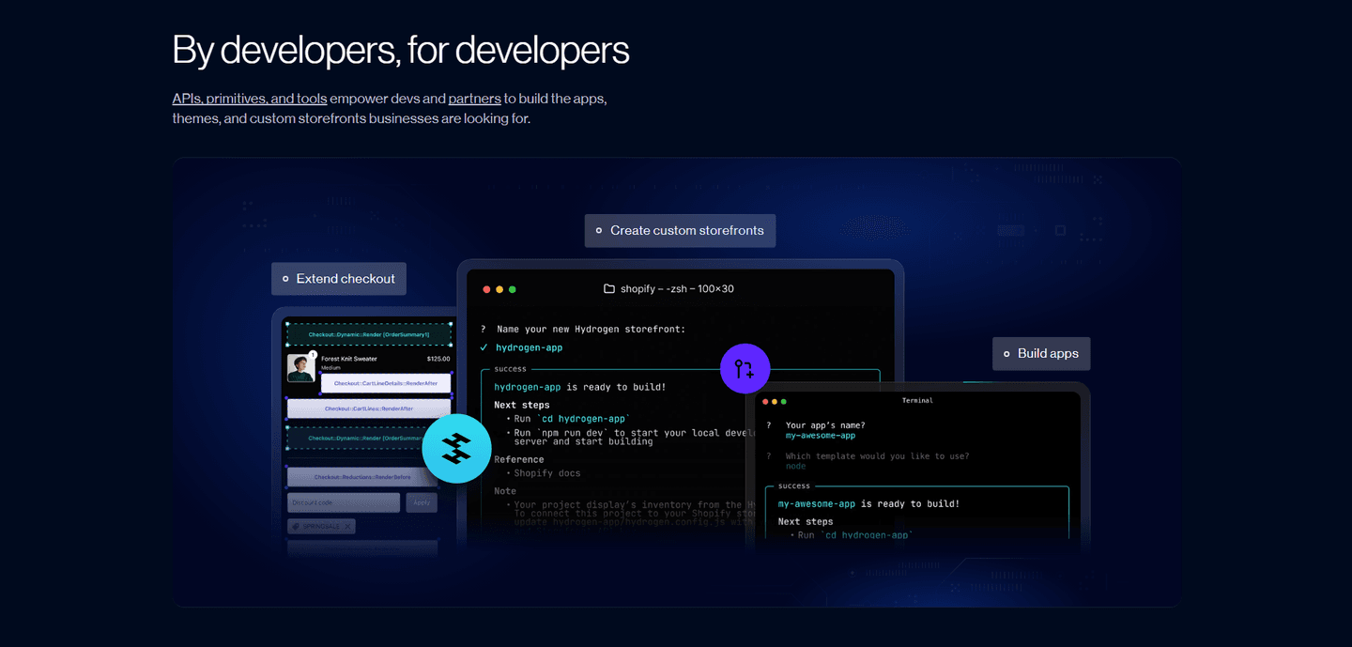
Task: Click 'Checkout::CartLines::RenderAfter' extension block
Action: [369, 408]
